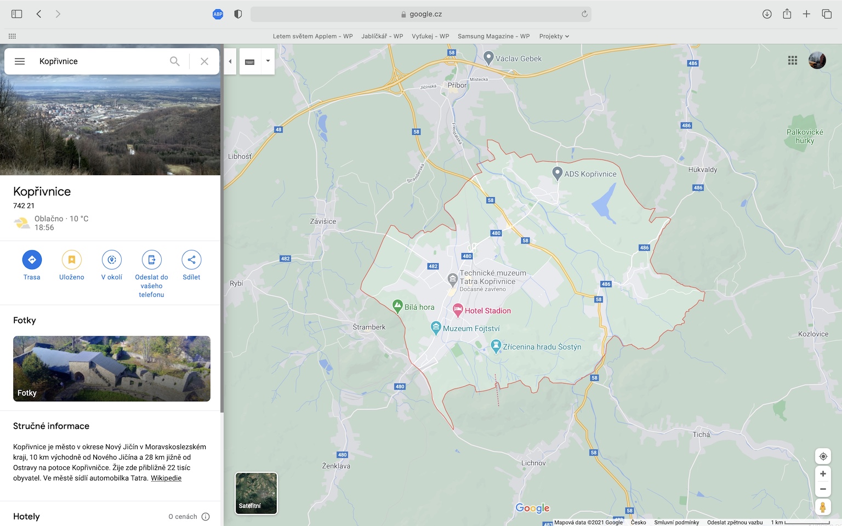The width and height of the screenshot is (842, 526).
Task: Toggle the on-screen keyboard input tool
Action: [x=250, y=61]
